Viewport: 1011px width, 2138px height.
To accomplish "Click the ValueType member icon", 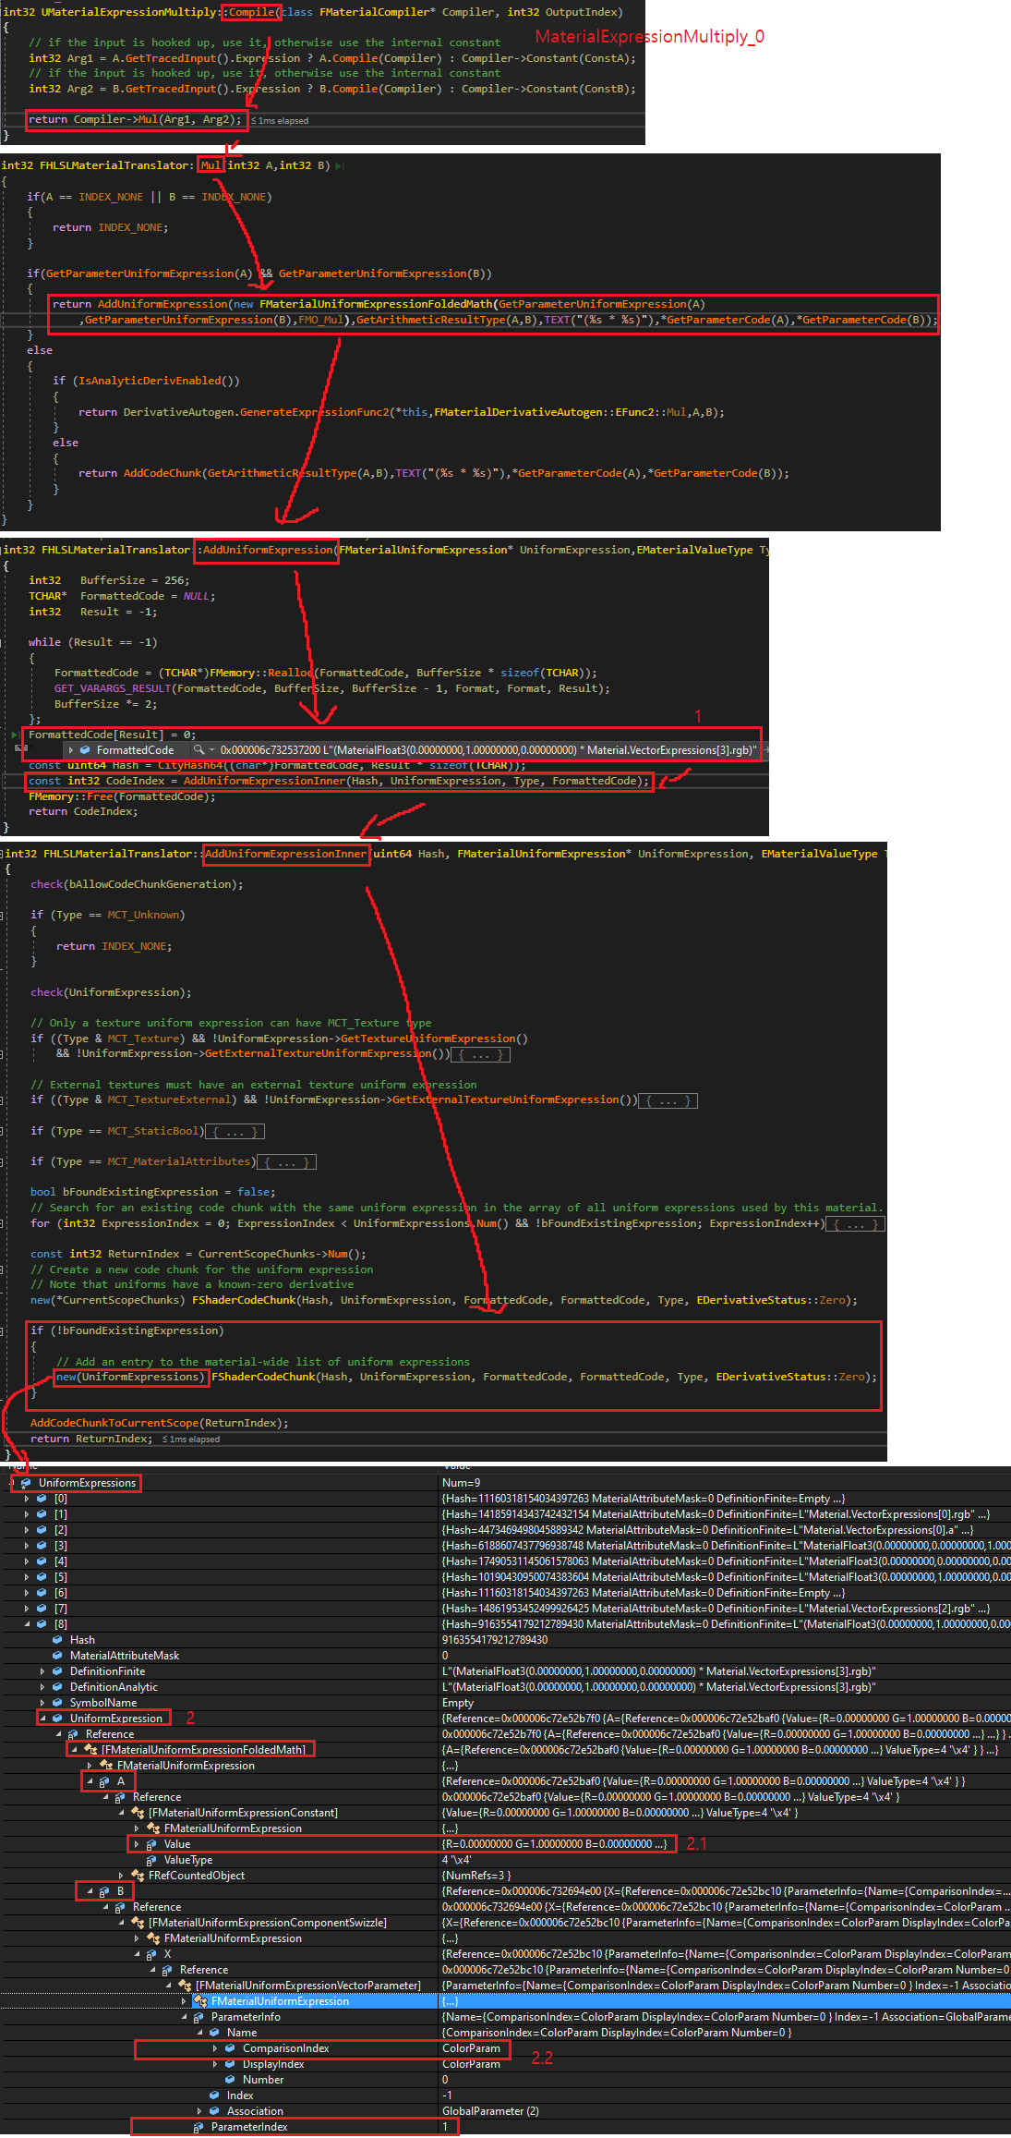I will pos(151,1860).
